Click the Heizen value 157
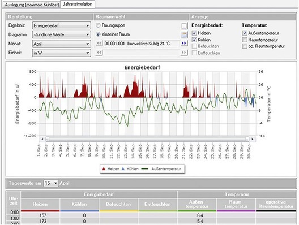The width and height of the screenshot is (299, 225). [43, 215]
